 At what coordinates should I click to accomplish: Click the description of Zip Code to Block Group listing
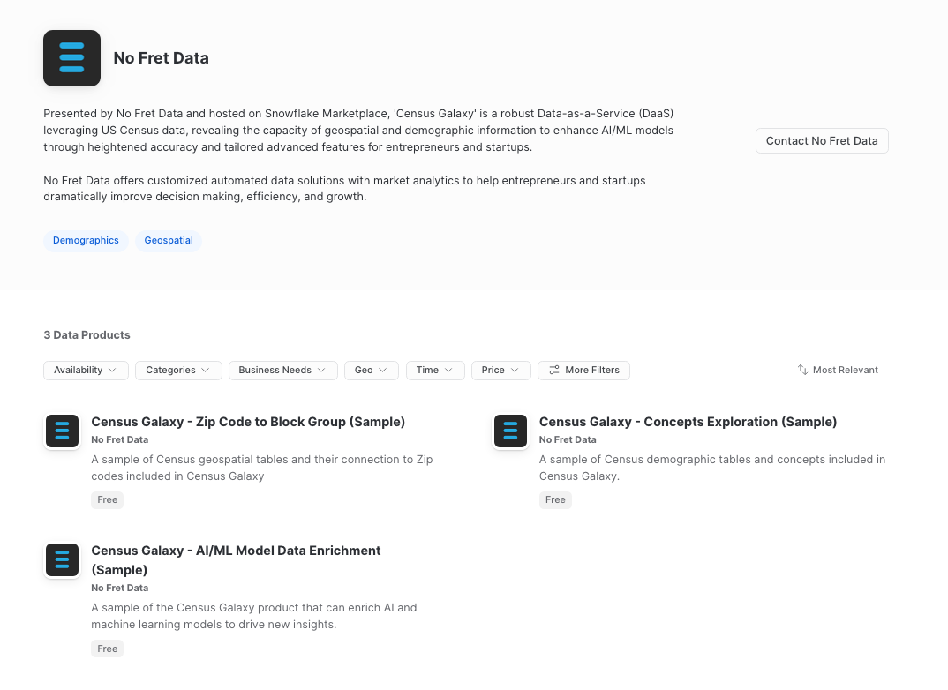[262, 468]
